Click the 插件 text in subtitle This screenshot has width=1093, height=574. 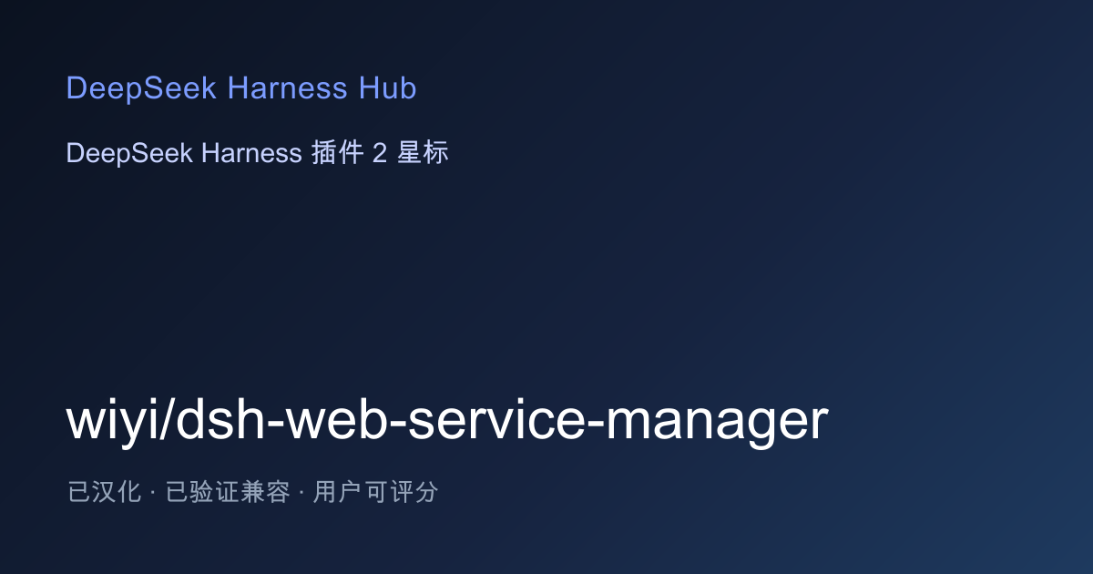pos(337,153)
